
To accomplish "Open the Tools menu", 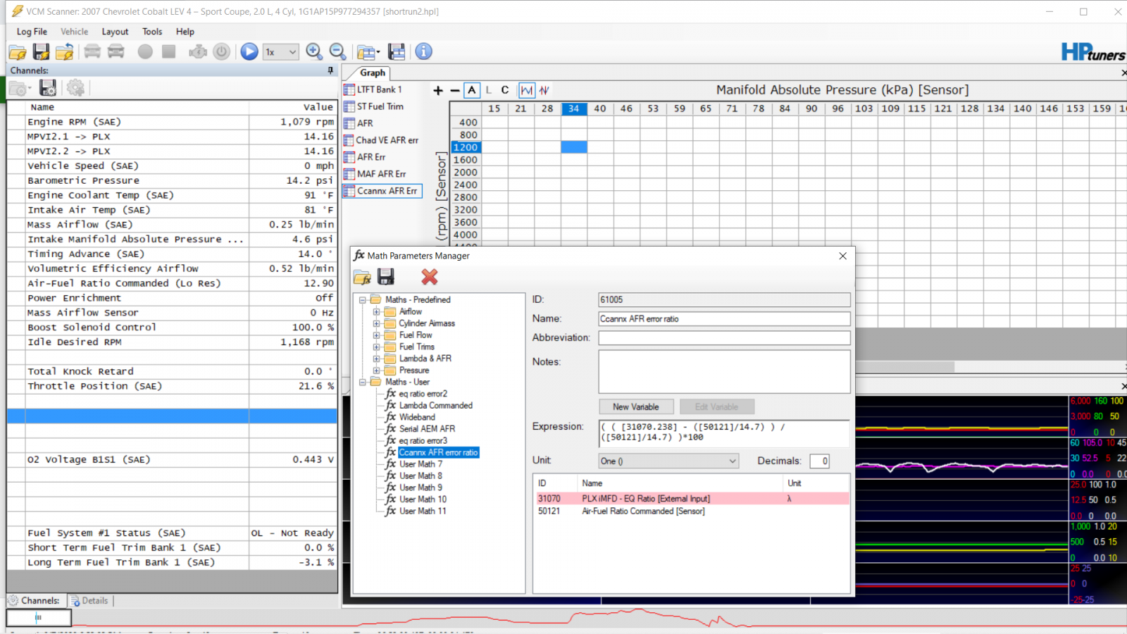I will pyautogui.click(x=152, y=32).
